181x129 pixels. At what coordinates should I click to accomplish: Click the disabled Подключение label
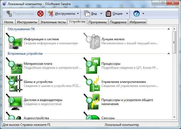[x=24, y=14]
